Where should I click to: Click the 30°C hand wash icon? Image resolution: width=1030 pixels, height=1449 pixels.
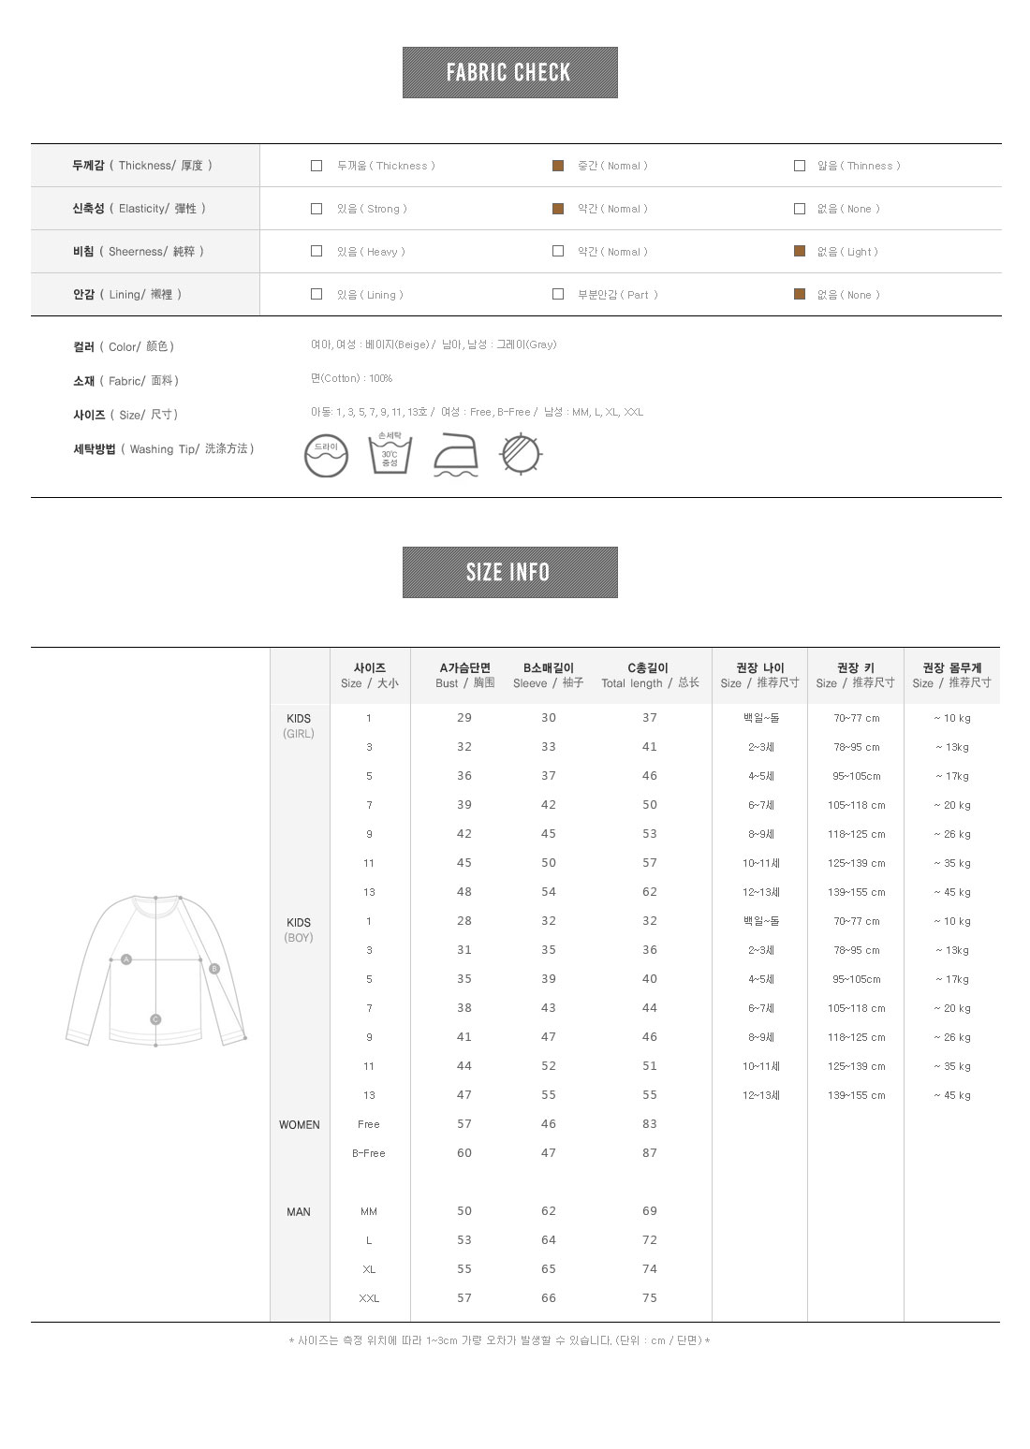pos(390,453)
